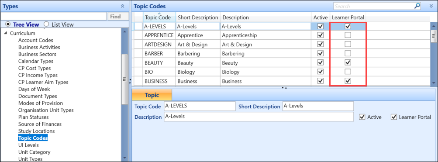The image size is (438, 162).
Task: Select Business Activities in the tree
Action: tap(39, 47)
